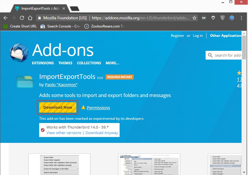
Task: Close the ImportExportTools tab
Action: (x=64, y=8)
